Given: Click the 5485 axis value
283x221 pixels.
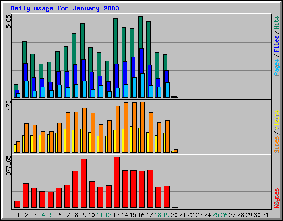Looking at the screenshot, I should coord(8,22).
